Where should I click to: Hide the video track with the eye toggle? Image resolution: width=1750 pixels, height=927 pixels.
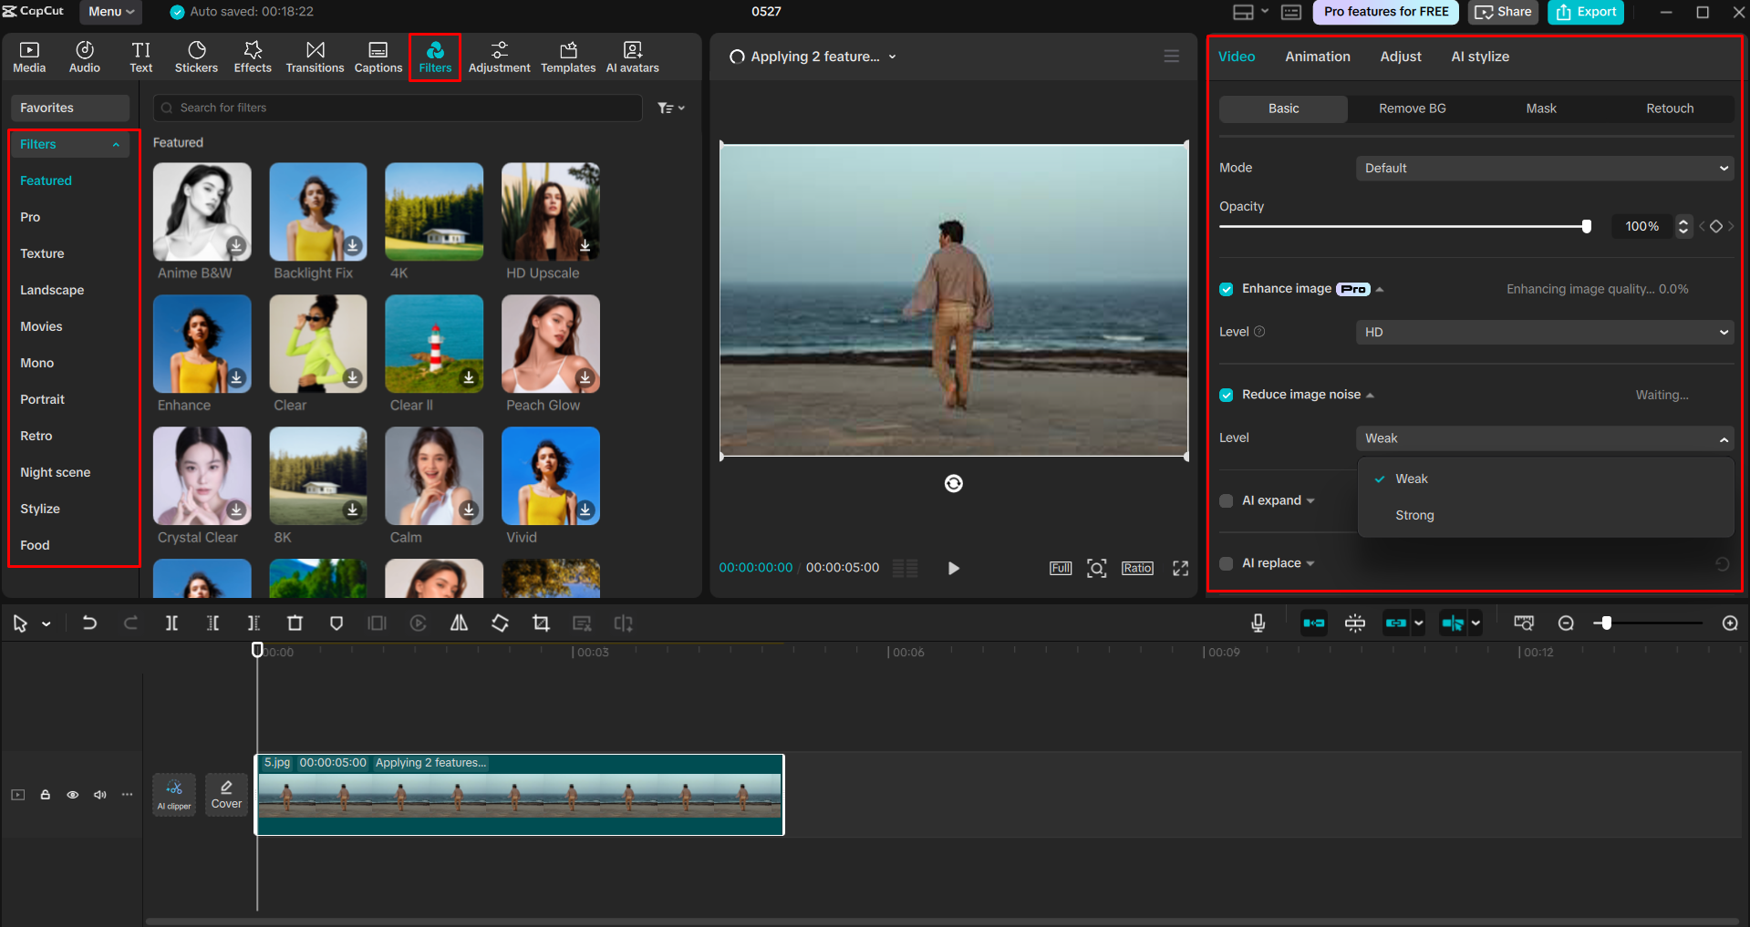click(x=72, y=794)
